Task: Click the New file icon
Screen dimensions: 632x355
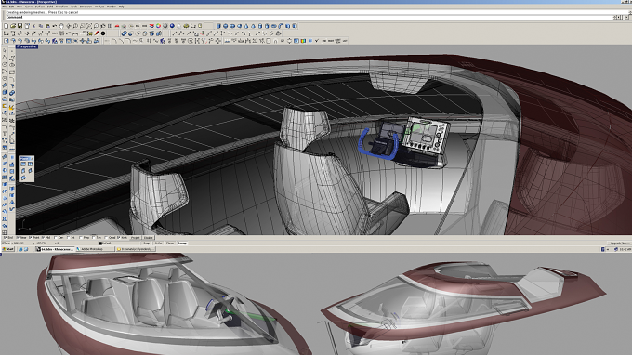Action: tap(7, 26)
